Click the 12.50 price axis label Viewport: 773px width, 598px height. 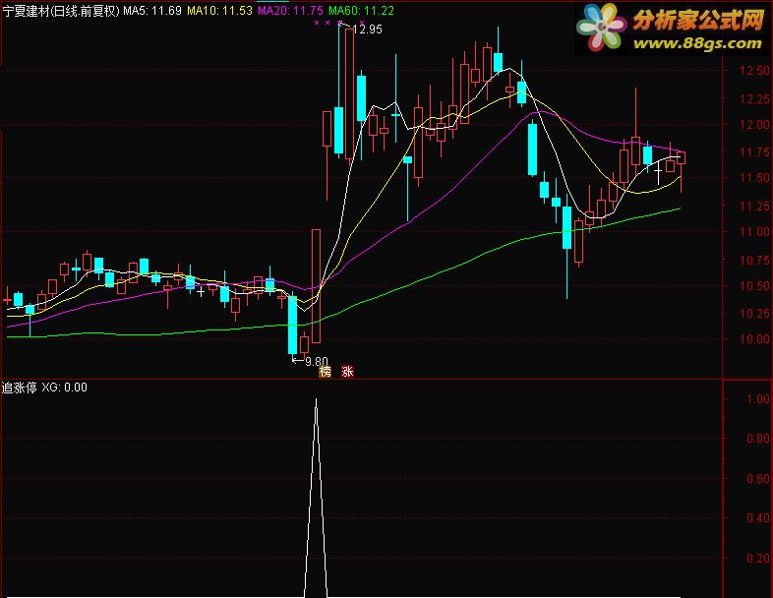tap(754, 71)
